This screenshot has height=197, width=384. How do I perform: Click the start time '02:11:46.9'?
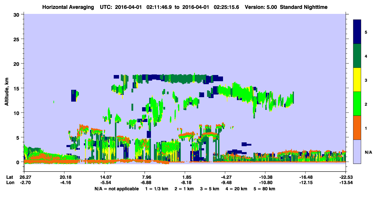click(159, 7)
